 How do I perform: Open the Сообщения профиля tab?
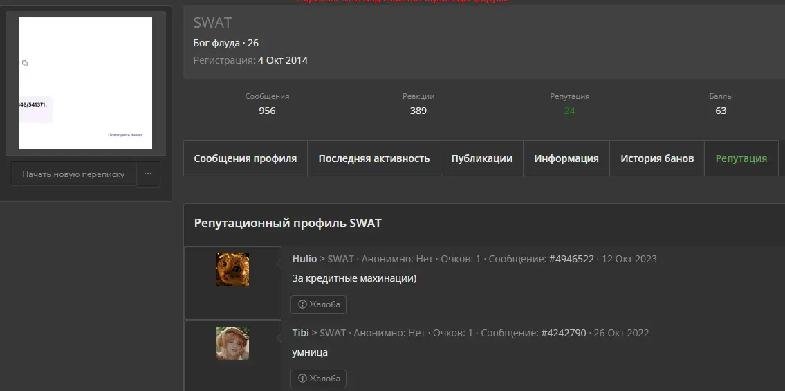point(246,158)
